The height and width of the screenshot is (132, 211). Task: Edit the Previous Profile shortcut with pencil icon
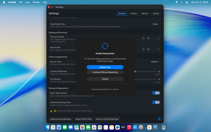coord(152,39)
